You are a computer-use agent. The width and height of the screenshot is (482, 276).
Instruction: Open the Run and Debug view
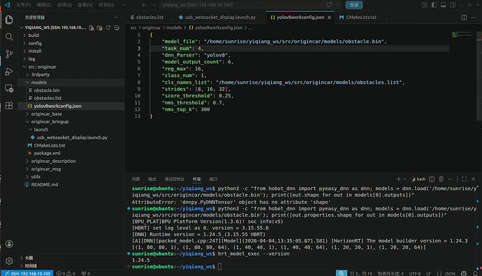(x=9, y=71)
